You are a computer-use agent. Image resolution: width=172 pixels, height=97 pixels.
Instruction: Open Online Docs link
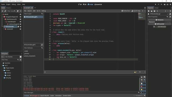pyautogui.click(x=126, y=11)
